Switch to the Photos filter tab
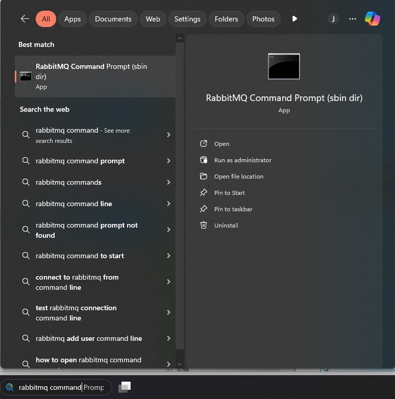Image resolution: width=395 pixels, height=399 pixels. [x=263, y=19]
